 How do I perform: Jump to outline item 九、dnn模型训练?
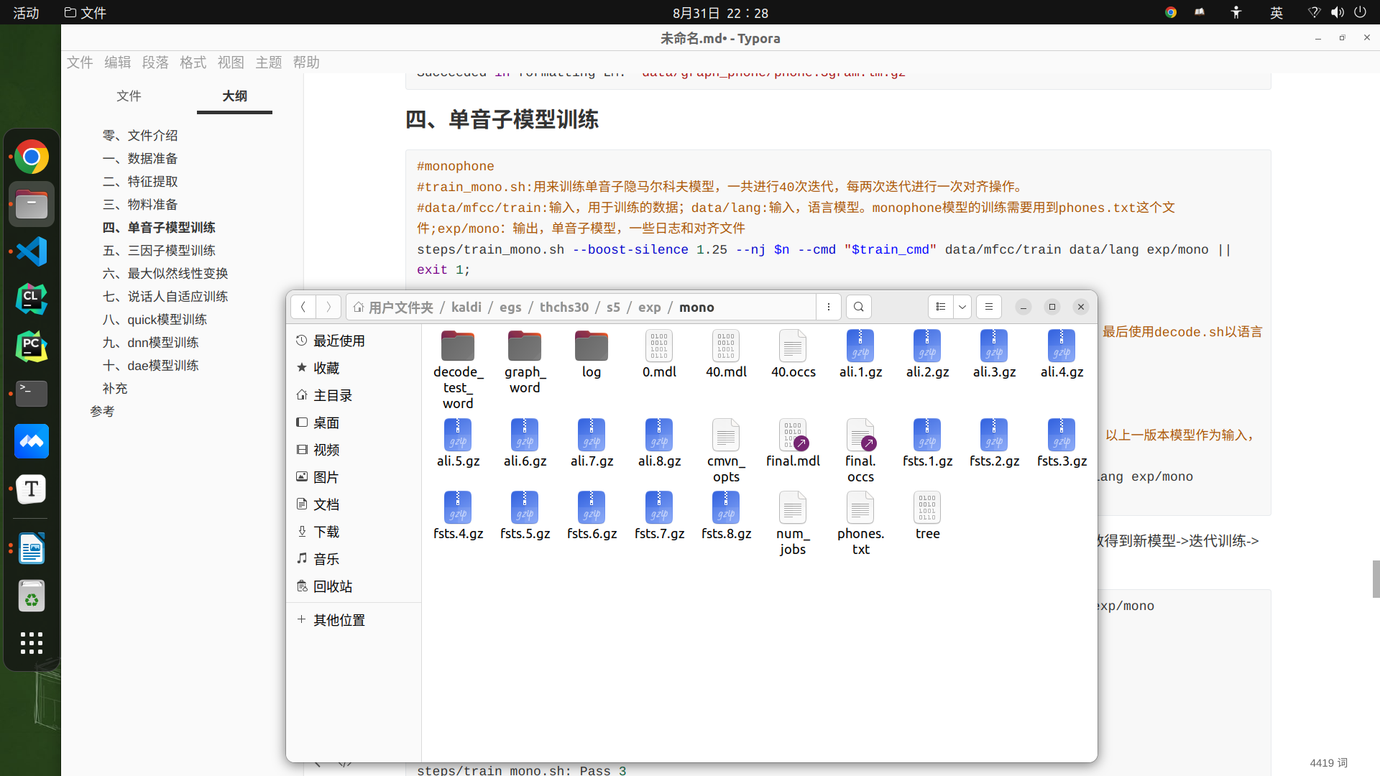click(150, 343)
